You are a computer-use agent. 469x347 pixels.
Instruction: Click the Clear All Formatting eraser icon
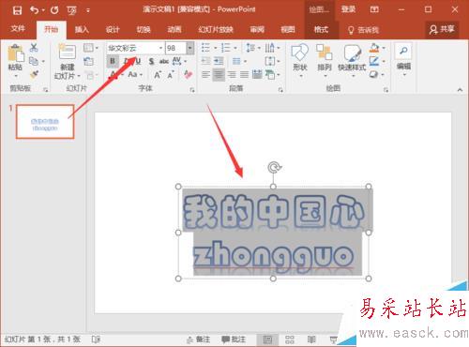(x=188, y=75)
